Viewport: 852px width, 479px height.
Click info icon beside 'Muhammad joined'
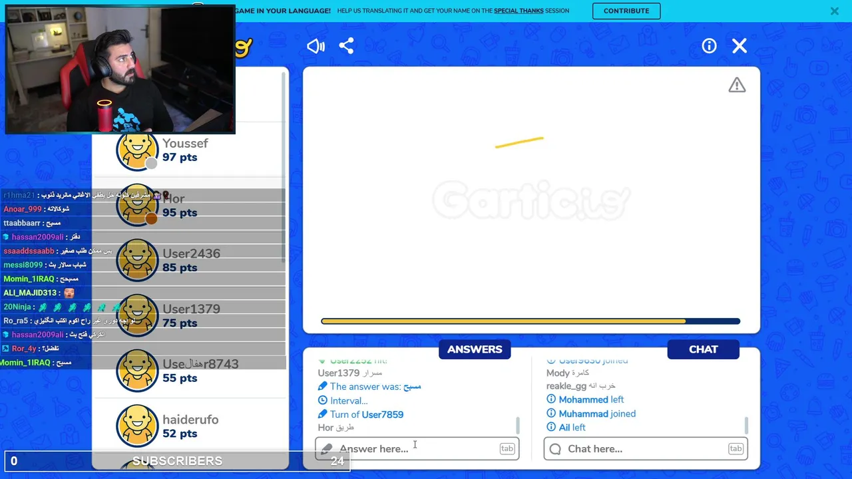coord(551,414)
